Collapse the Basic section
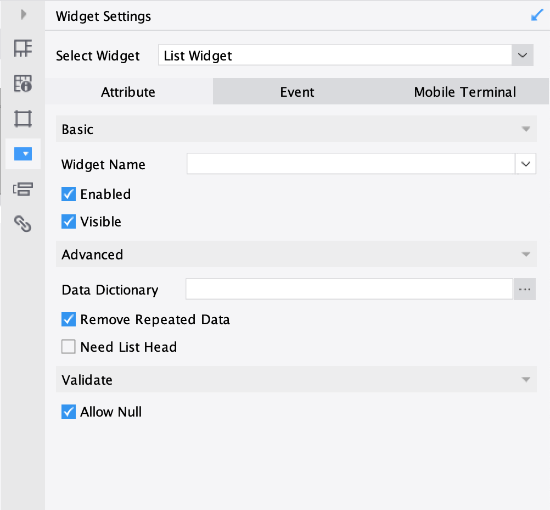 pyautogui.click(x=525, y=129)
